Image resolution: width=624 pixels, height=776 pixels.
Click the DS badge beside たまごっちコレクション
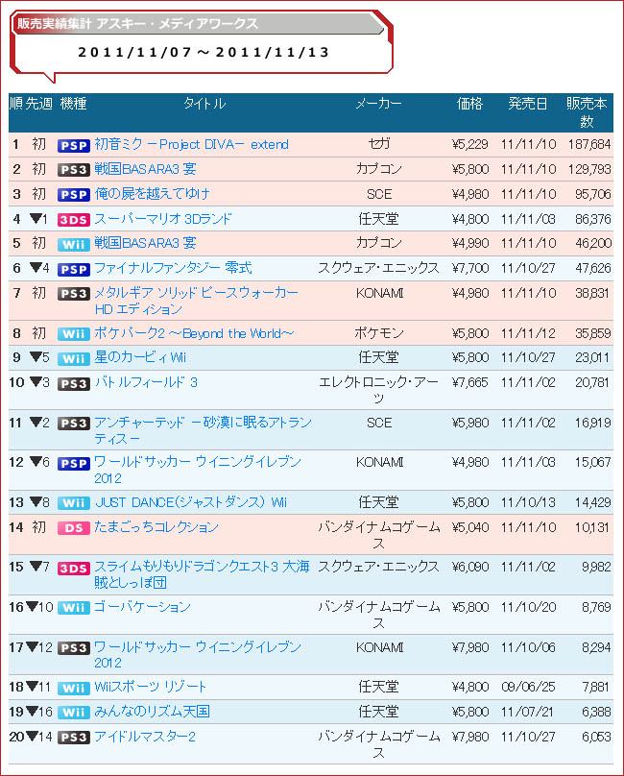[x=74, y=528]
